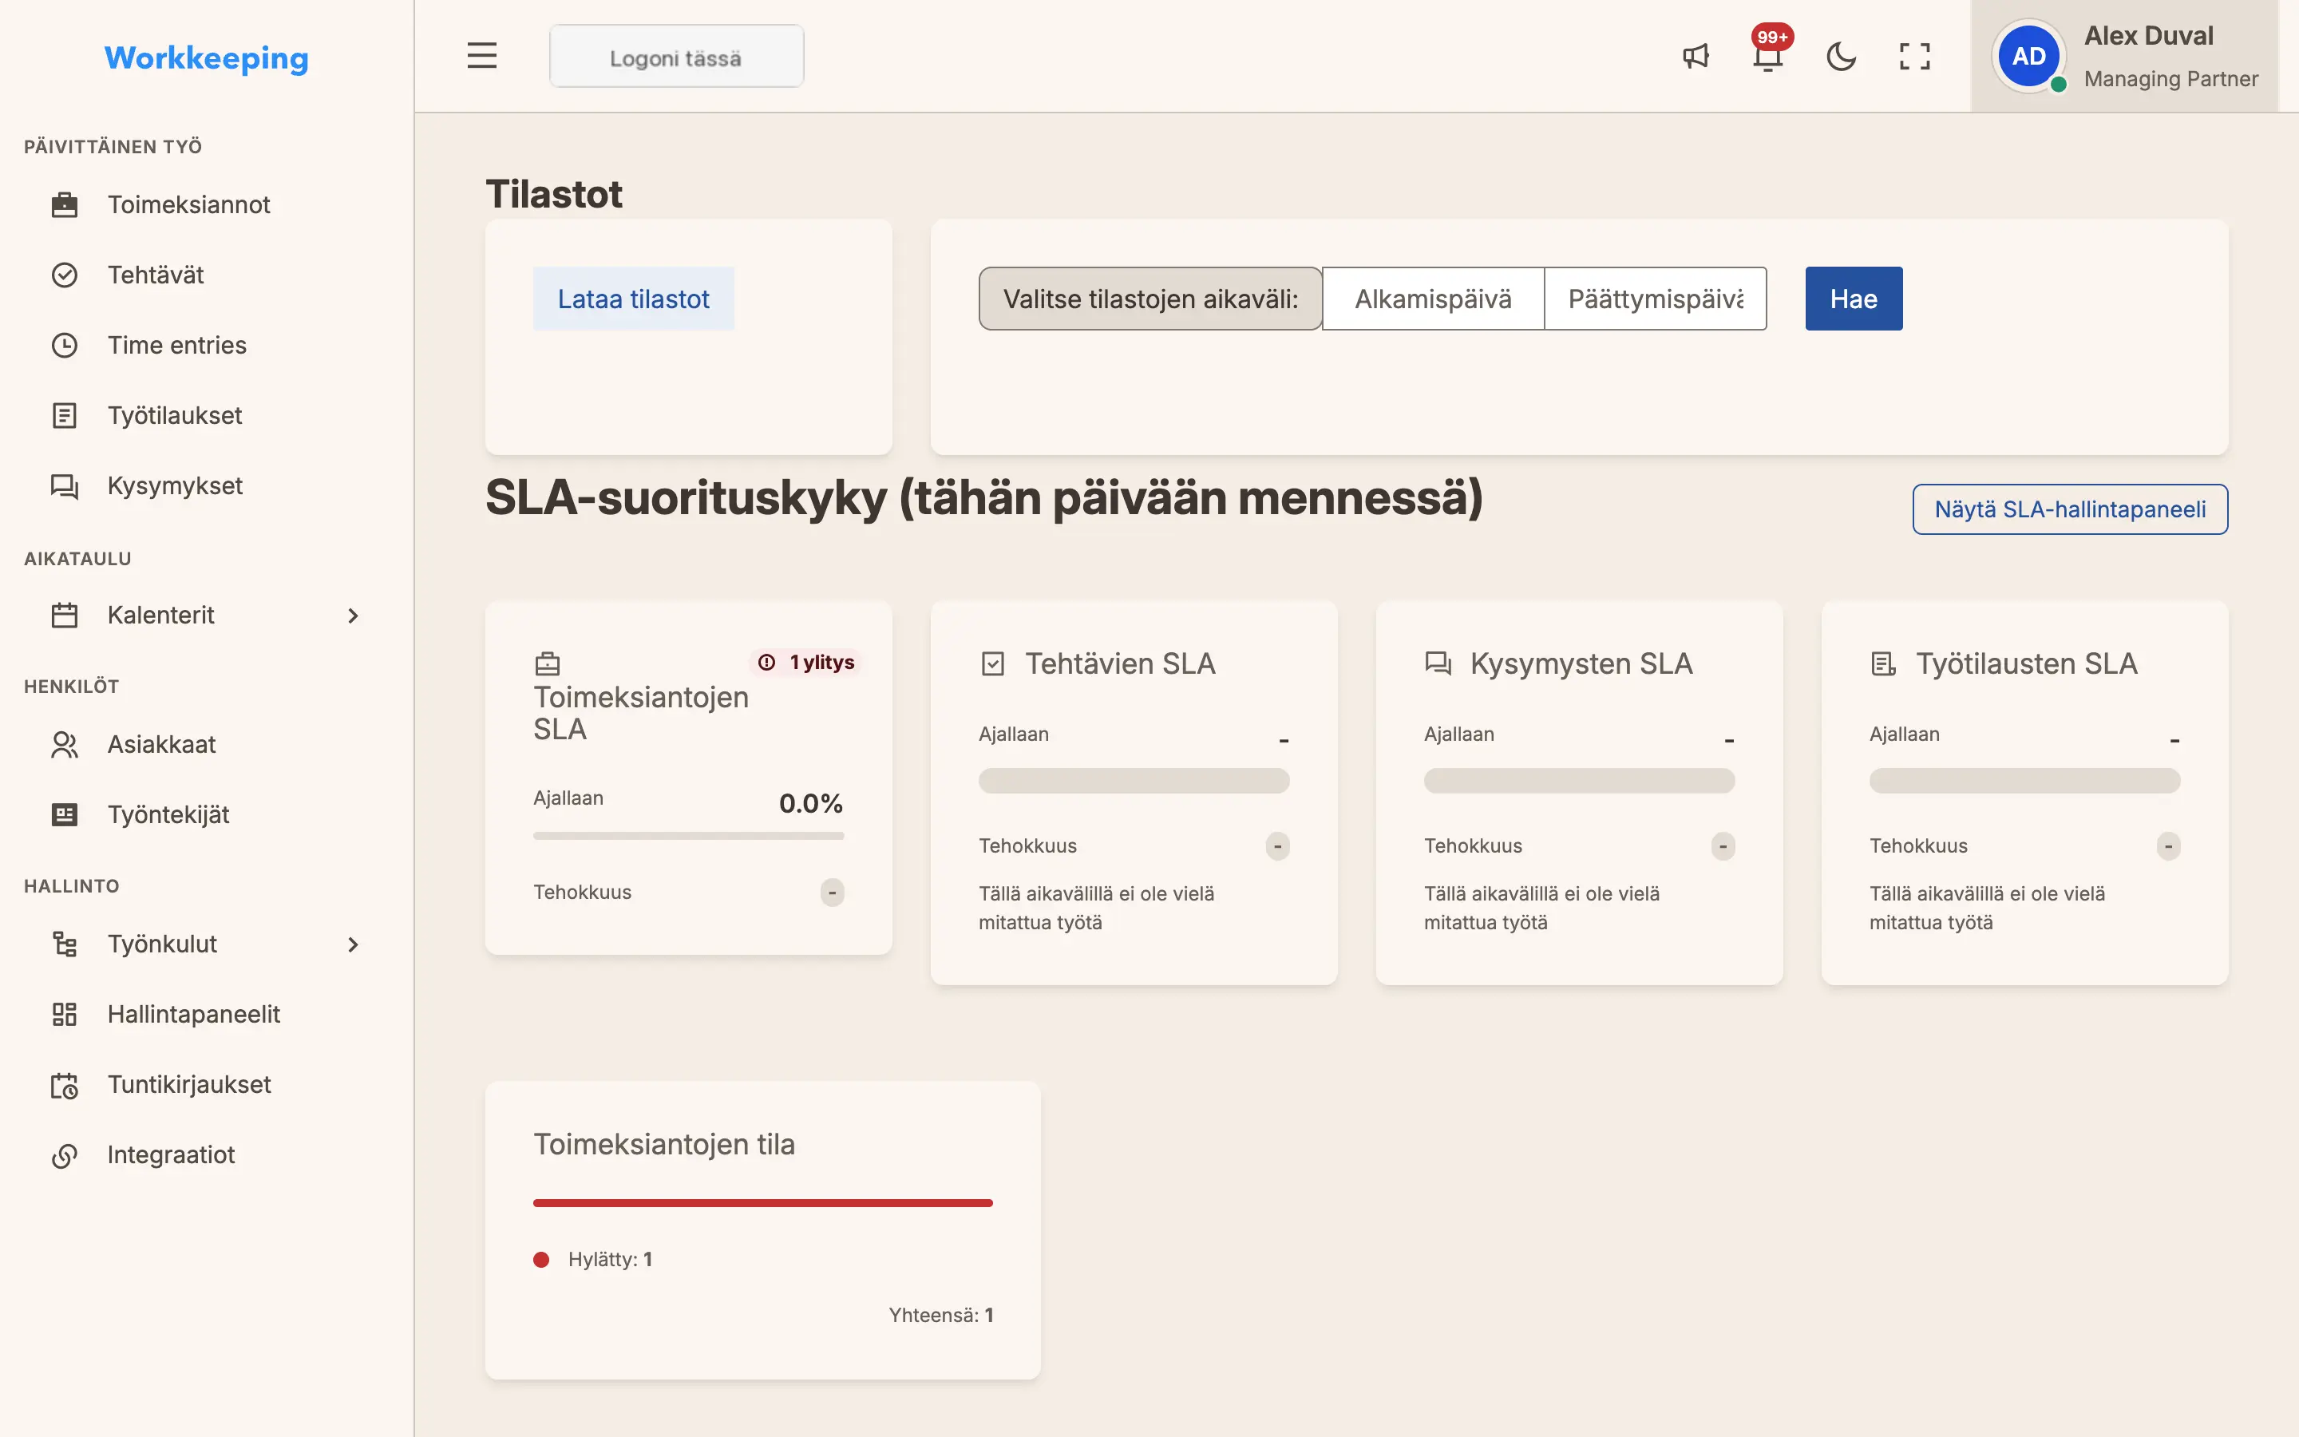Click the Lataa tilastot button
The width and height of the screenshot is (2299, 1437).
point(634,299)
